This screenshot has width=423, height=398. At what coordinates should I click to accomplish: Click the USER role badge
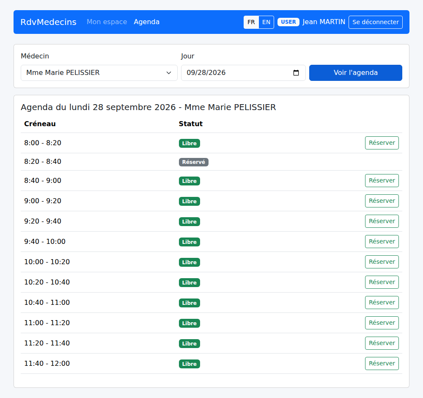pyautogui.click(x=288, y=22)
